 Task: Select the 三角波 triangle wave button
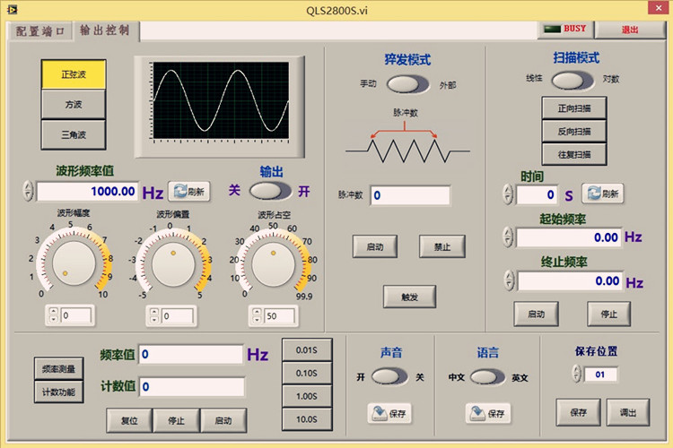click(74, 134)
